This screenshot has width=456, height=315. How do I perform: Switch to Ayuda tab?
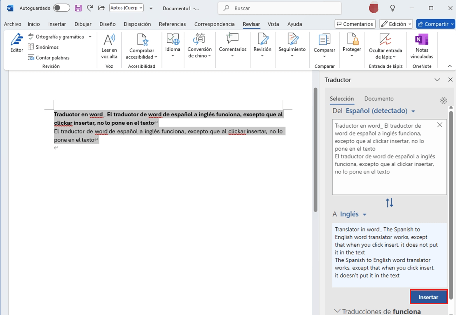pos(295,24)
